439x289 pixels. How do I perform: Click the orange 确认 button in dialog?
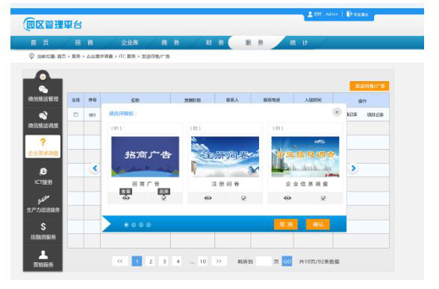click(x=318, y=224)
